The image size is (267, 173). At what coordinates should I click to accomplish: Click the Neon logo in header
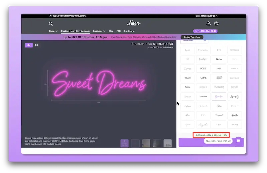pos(134,23)
